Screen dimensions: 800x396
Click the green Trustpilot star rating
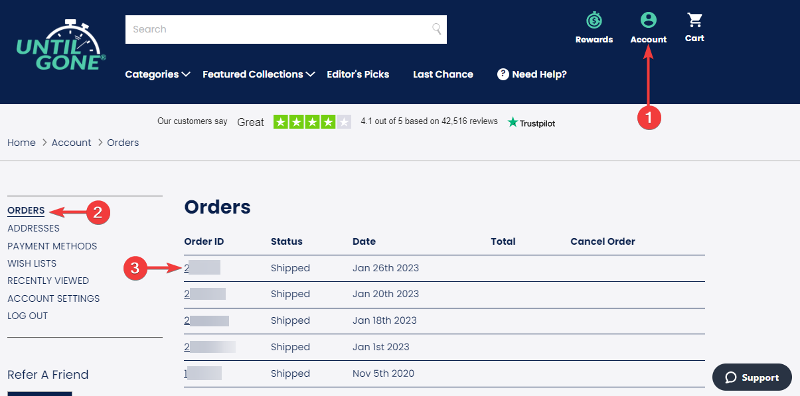[312, 122]
